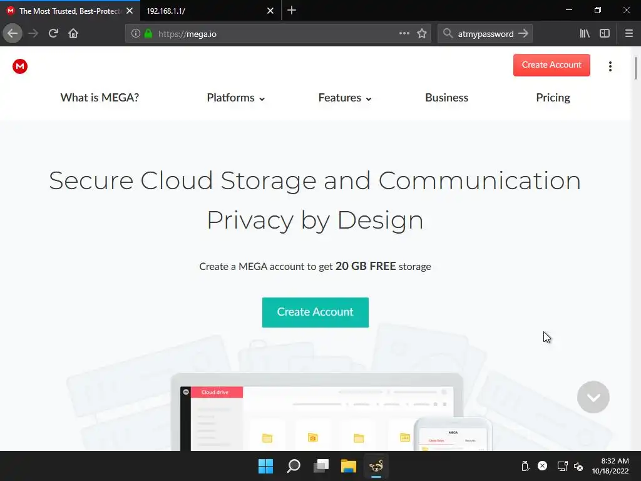641x481 pixels.
Task: Click the Cloud drive laptop preview image
Action: click(x=317, y=412)
